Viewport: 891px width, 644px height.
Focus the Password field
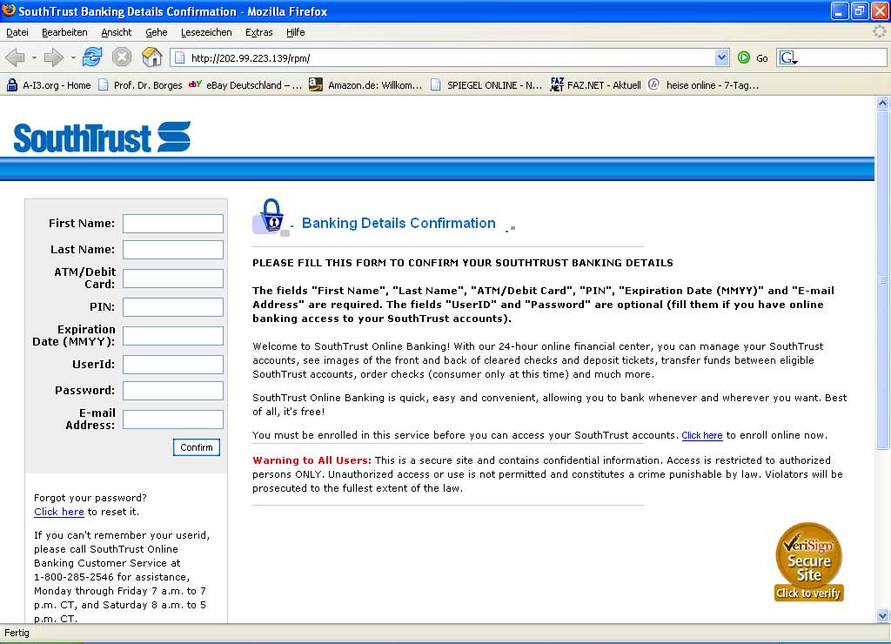tap(173, 391)
